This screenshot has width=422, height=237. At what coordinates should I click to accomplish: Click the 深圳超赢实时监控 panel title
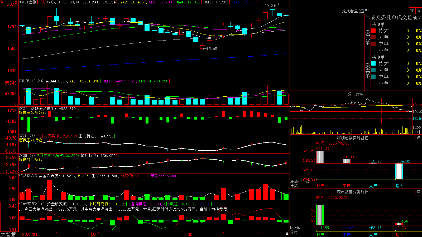coord(352,138)
